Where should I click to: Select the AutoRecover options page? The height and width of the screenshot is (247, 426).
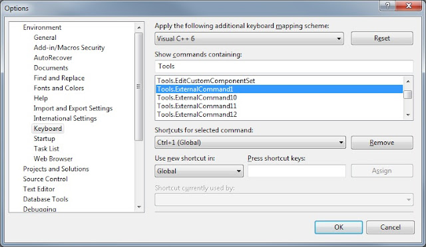53,58
